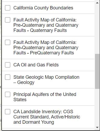Viewport: 100px width, 131px height.
Task: Tick the PreQuaternary Faults layer checkbox
Action: point(8,42)
